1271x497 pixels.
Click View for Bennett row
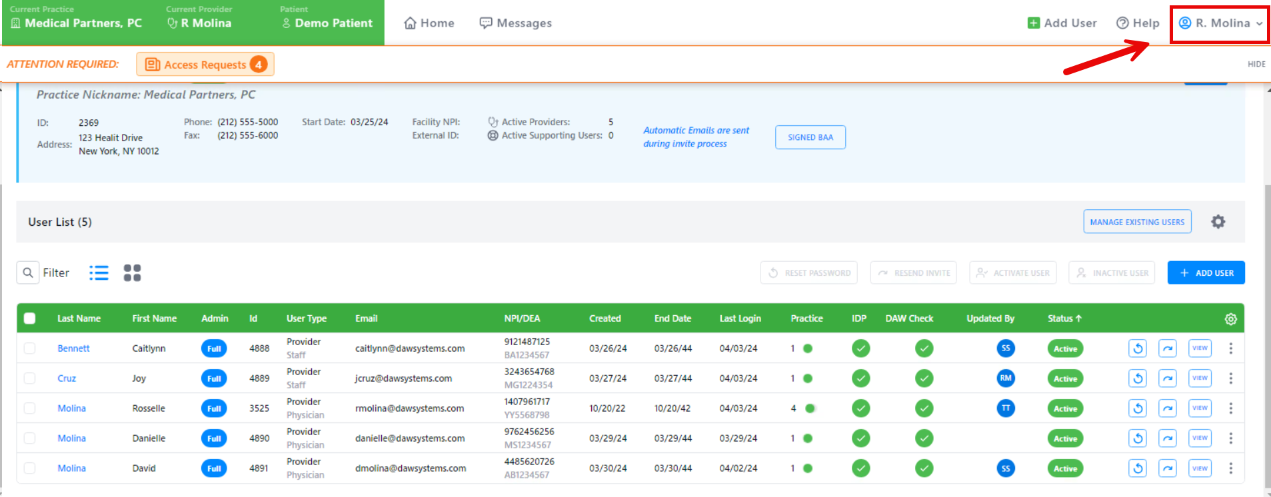1200,348
